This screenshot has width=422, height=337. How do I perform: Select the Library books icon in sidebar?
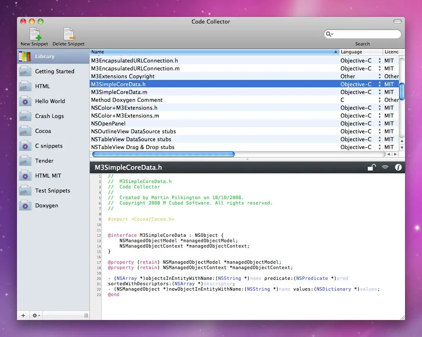coord(25,56)
